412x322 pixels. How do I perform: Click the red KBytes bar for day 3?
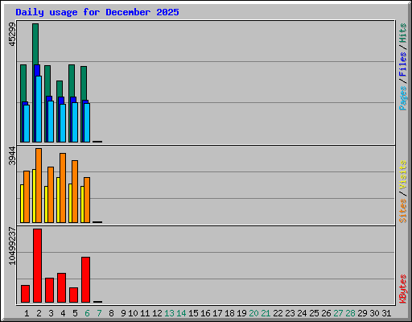click(x=49, y=290)
